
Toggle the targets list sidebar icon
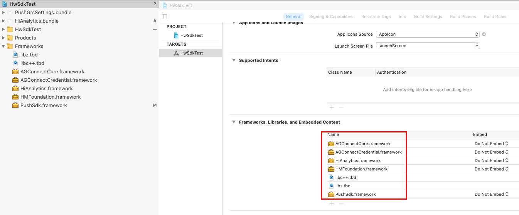(165, 17)
